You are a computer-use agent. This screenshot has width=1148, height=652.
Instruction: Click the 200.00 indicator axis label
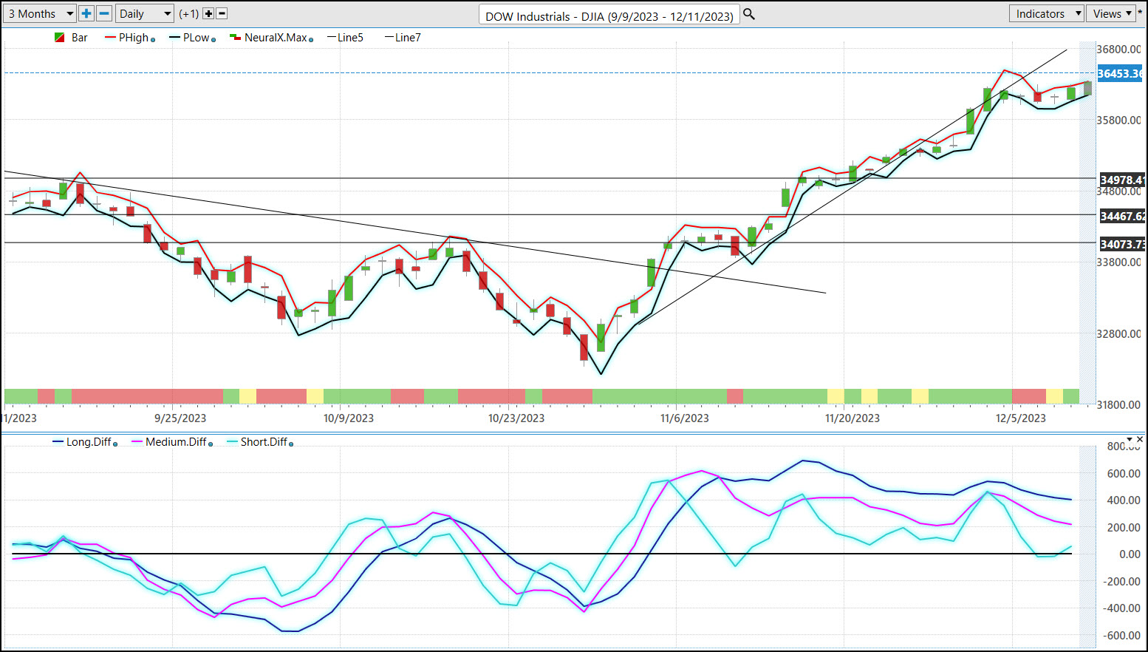[x=1124, y=528]
